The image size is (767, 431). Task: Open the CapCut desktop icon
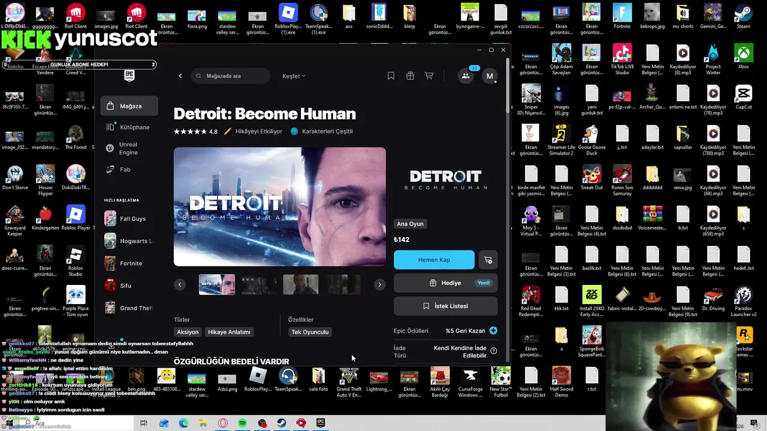pyautogui.click(x=743, y=98)
